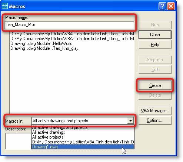Click the Create button
This screenshot has width=183, height=162.
pos(155,85)
